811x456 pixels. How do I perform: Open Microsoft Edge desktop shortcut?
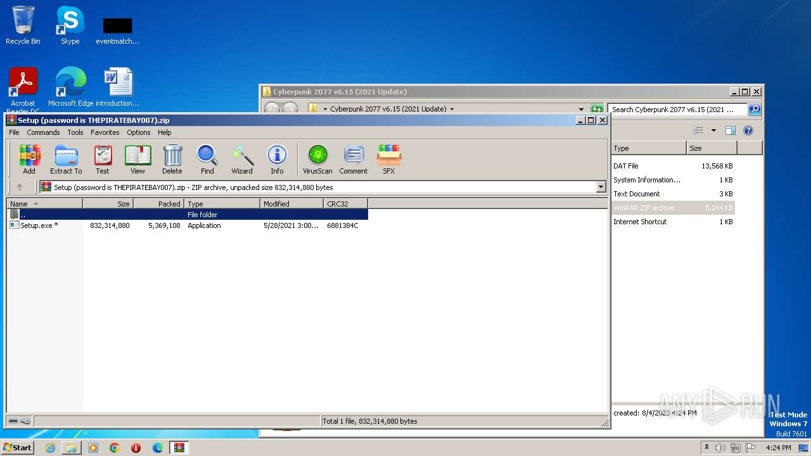pos(70,87)
